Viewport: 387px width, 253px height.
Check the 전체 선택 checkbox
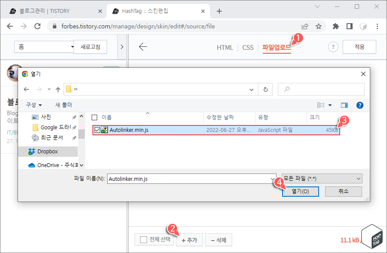(142, 240)
